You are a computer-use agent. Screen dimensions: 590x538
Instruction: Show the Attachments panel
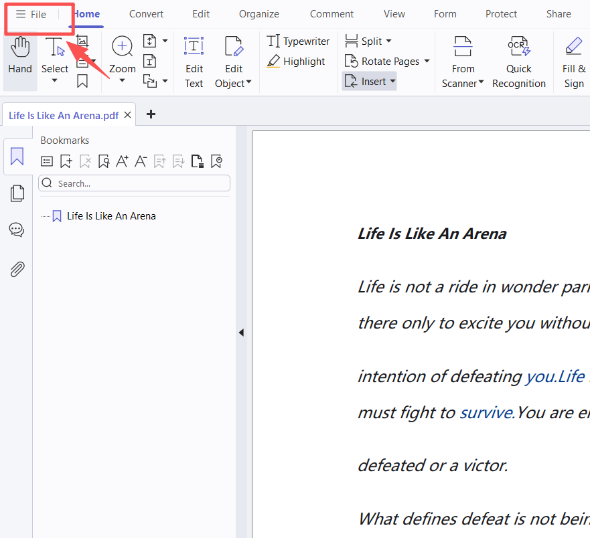(17, 269)
